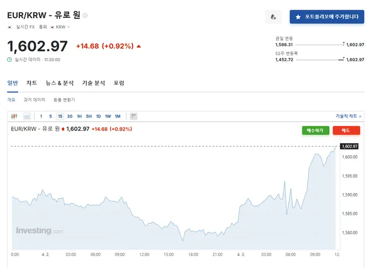Open the 과거 데이터 sub-tab
367x268 pixels.
pyautogui.click(x=34, y=100)
